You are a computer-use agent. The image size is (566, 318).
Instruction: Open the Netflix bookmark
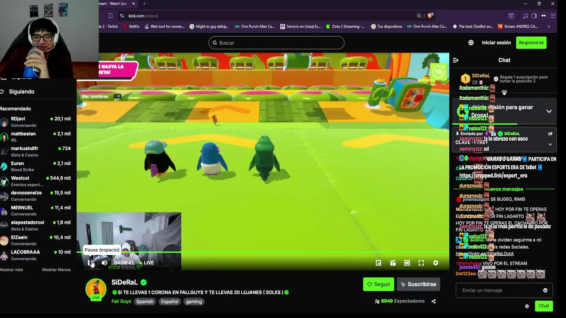point(130,26)
